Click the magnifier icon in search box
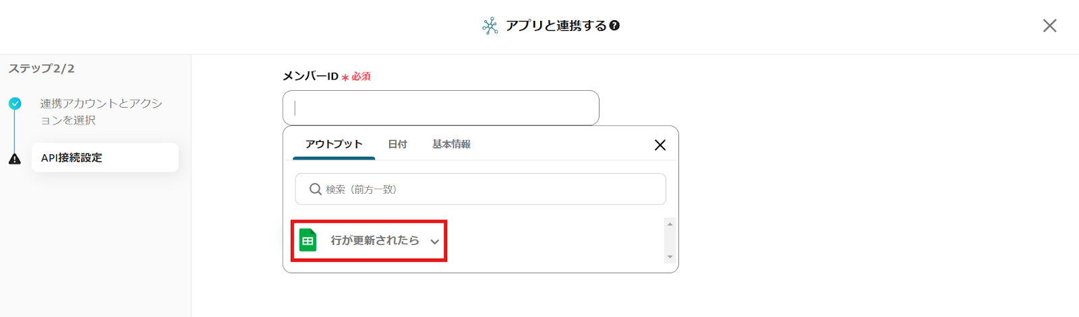This screenshot has width=1079, height=317. [315, 189]
